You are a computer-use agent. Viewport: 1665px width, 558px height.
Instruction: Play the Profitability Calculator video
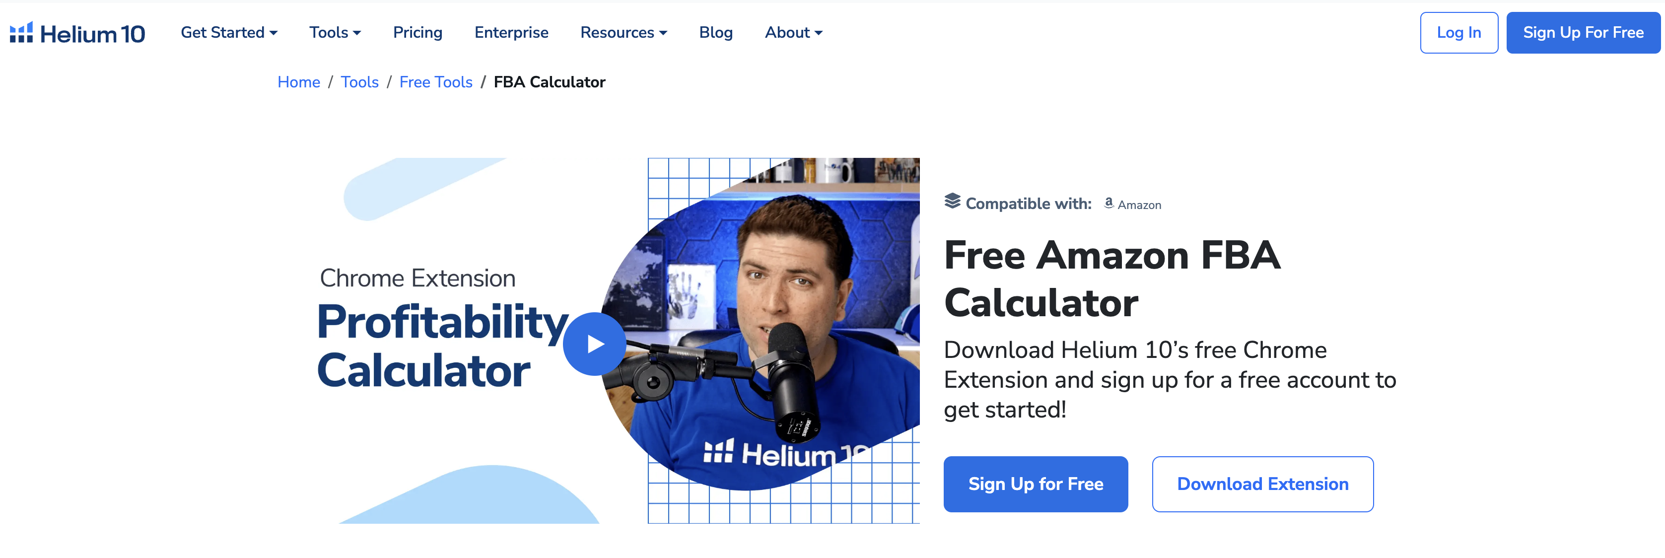594,344
